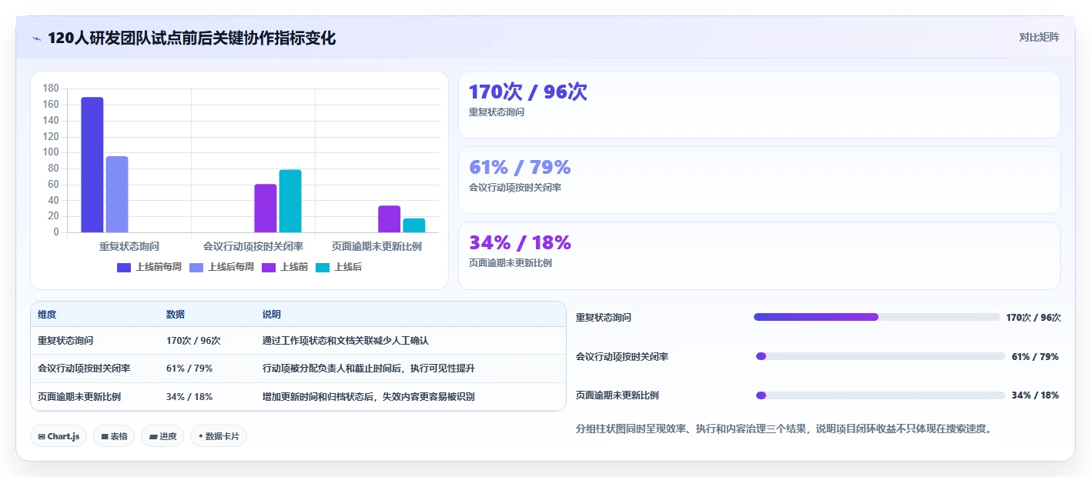Screen dimensions: 1091x477
Task: Toggle the purple 上线前 legend item
Action: (285, 267)
